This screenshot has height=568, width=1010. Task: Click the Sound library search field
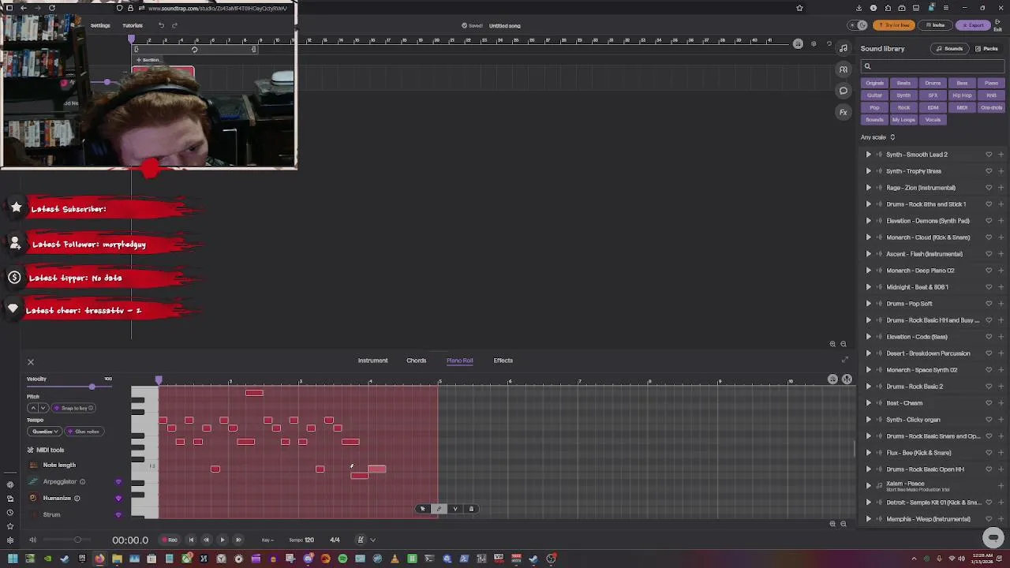click(x=932, y=66)
